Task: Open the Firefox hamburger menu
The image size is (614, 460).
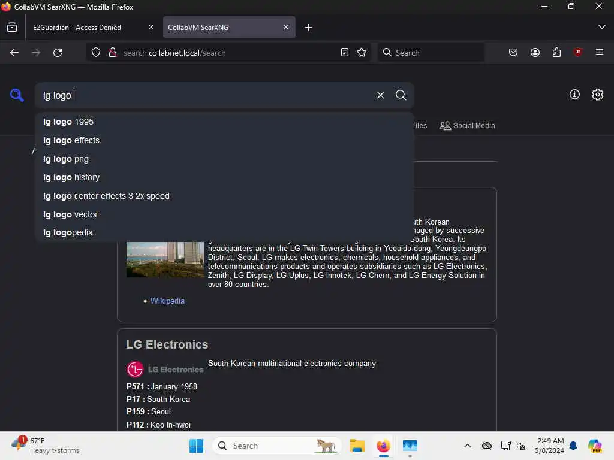Action: click(600, 53)
